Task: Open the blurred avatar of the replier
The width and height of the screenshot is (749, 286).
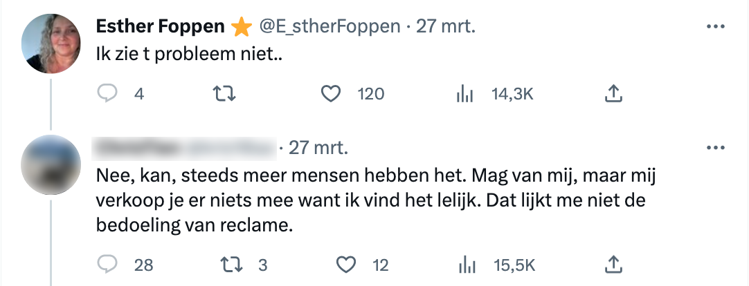Action: [x=52, y=165]
